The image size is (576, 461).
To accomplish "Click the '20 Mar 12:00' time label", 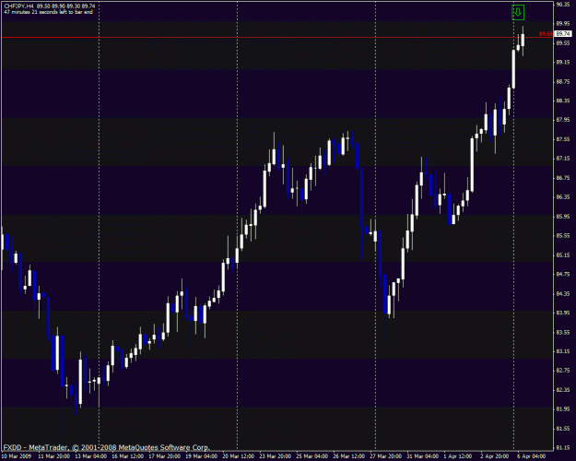I will coord(238,456).
